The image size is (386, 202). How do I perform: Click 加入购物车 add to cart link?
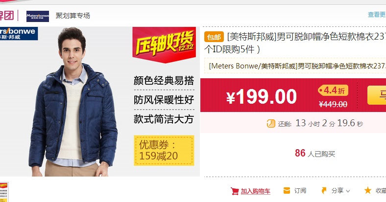pyautogui.click(x=255, y=191)
